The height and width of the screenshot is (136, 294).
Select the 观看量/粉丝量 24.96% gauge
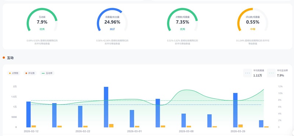click(112, 20)
